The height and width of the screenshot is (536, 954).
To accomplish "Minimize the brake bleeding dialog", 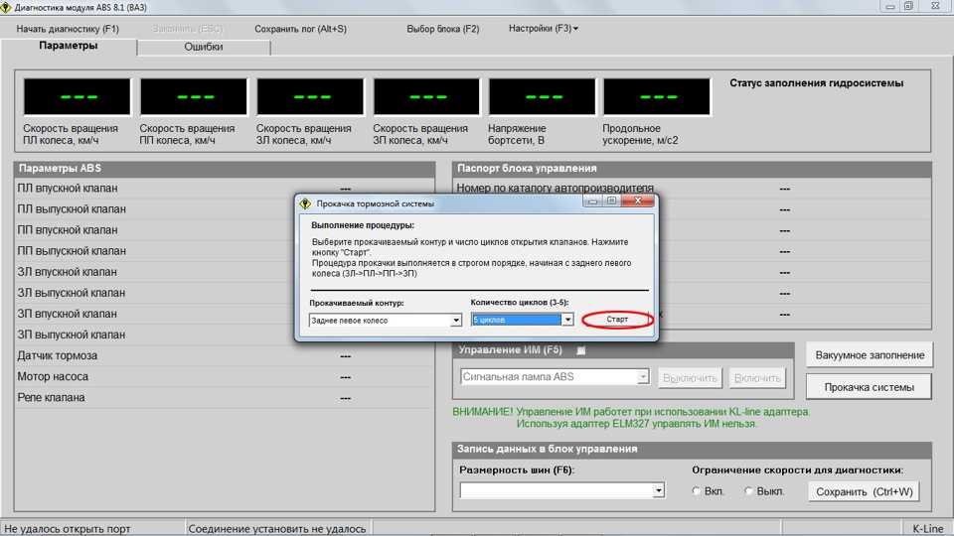I will (593, 201).
